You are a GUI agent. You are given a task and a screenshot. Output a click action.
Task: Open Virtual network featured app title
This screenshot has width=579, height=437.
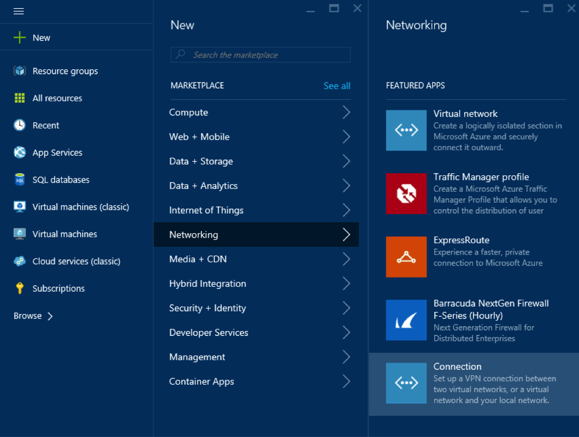pos(465,114)
